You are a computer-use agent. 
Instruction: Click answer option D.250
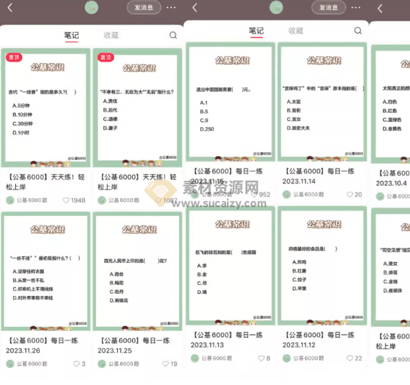pos(207,129)
